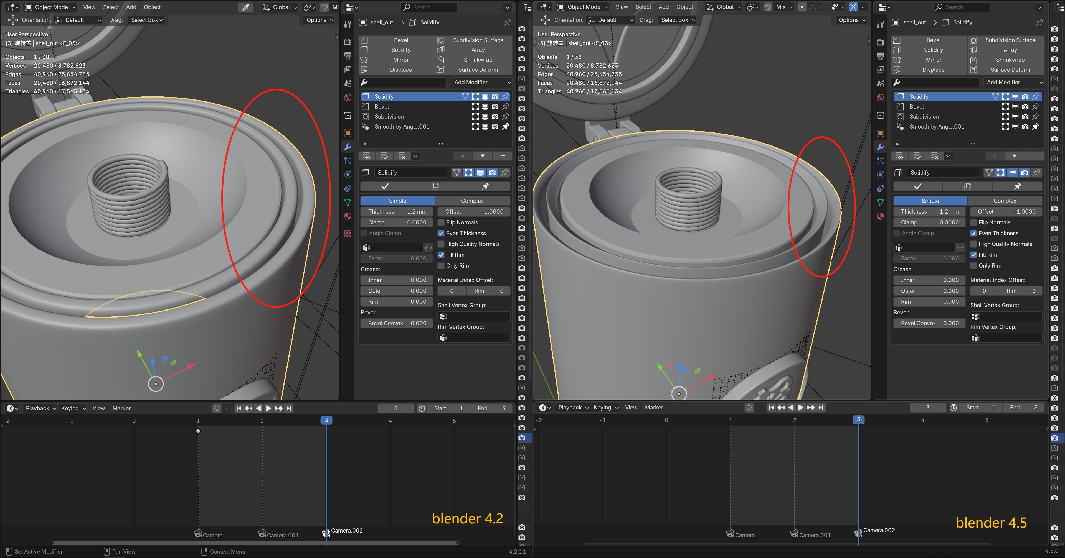This screenshot has width=1065, height=558.
Task: Add Shrinkwrap modifier from left panel shortcuts
Action: (474, 60)
